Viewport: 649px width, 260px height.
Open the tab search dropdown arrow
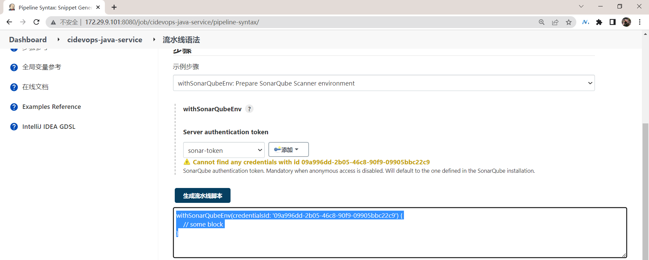581,6
